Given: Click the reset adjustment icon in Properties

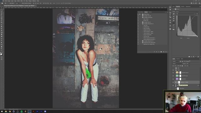Looking at the screenshot, I should (194, 56).
